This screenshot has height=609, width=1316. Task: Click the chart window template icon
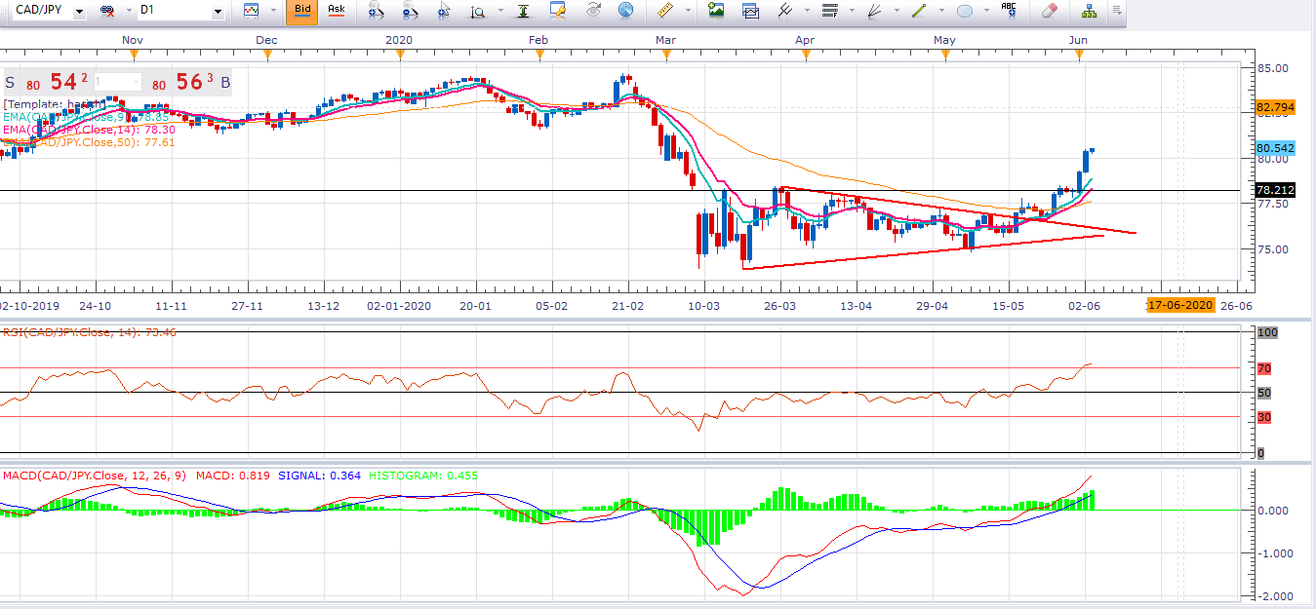pyautogui.click(x=750, y=12)
